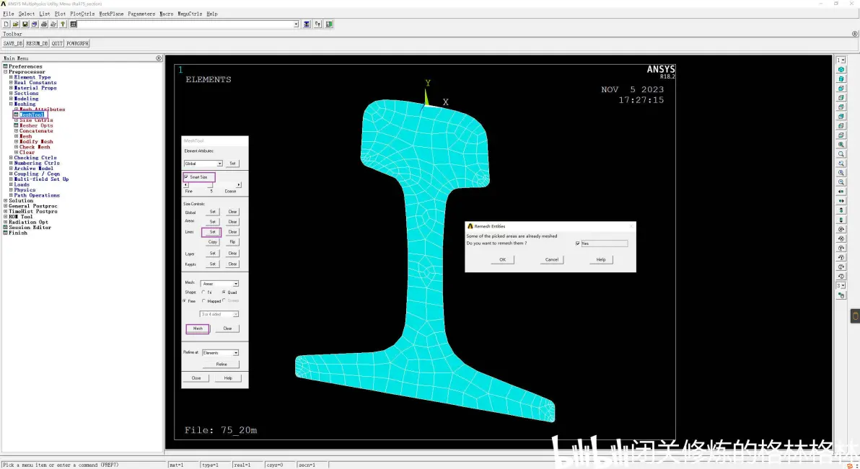Click Smart Size slider left (Fine) arrow
Screen dimensions: 860x469
point(186,185)
